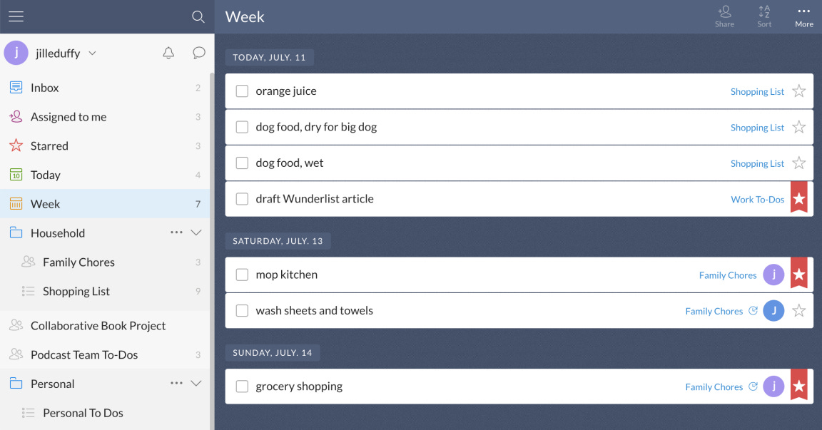Check off the grocery shopping task

[242, 386]
